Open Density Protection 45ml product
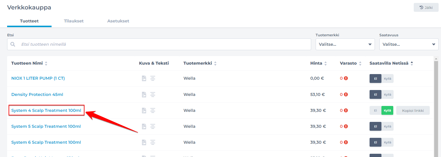Viewport: 441px width, 157px height. point(37,94)
